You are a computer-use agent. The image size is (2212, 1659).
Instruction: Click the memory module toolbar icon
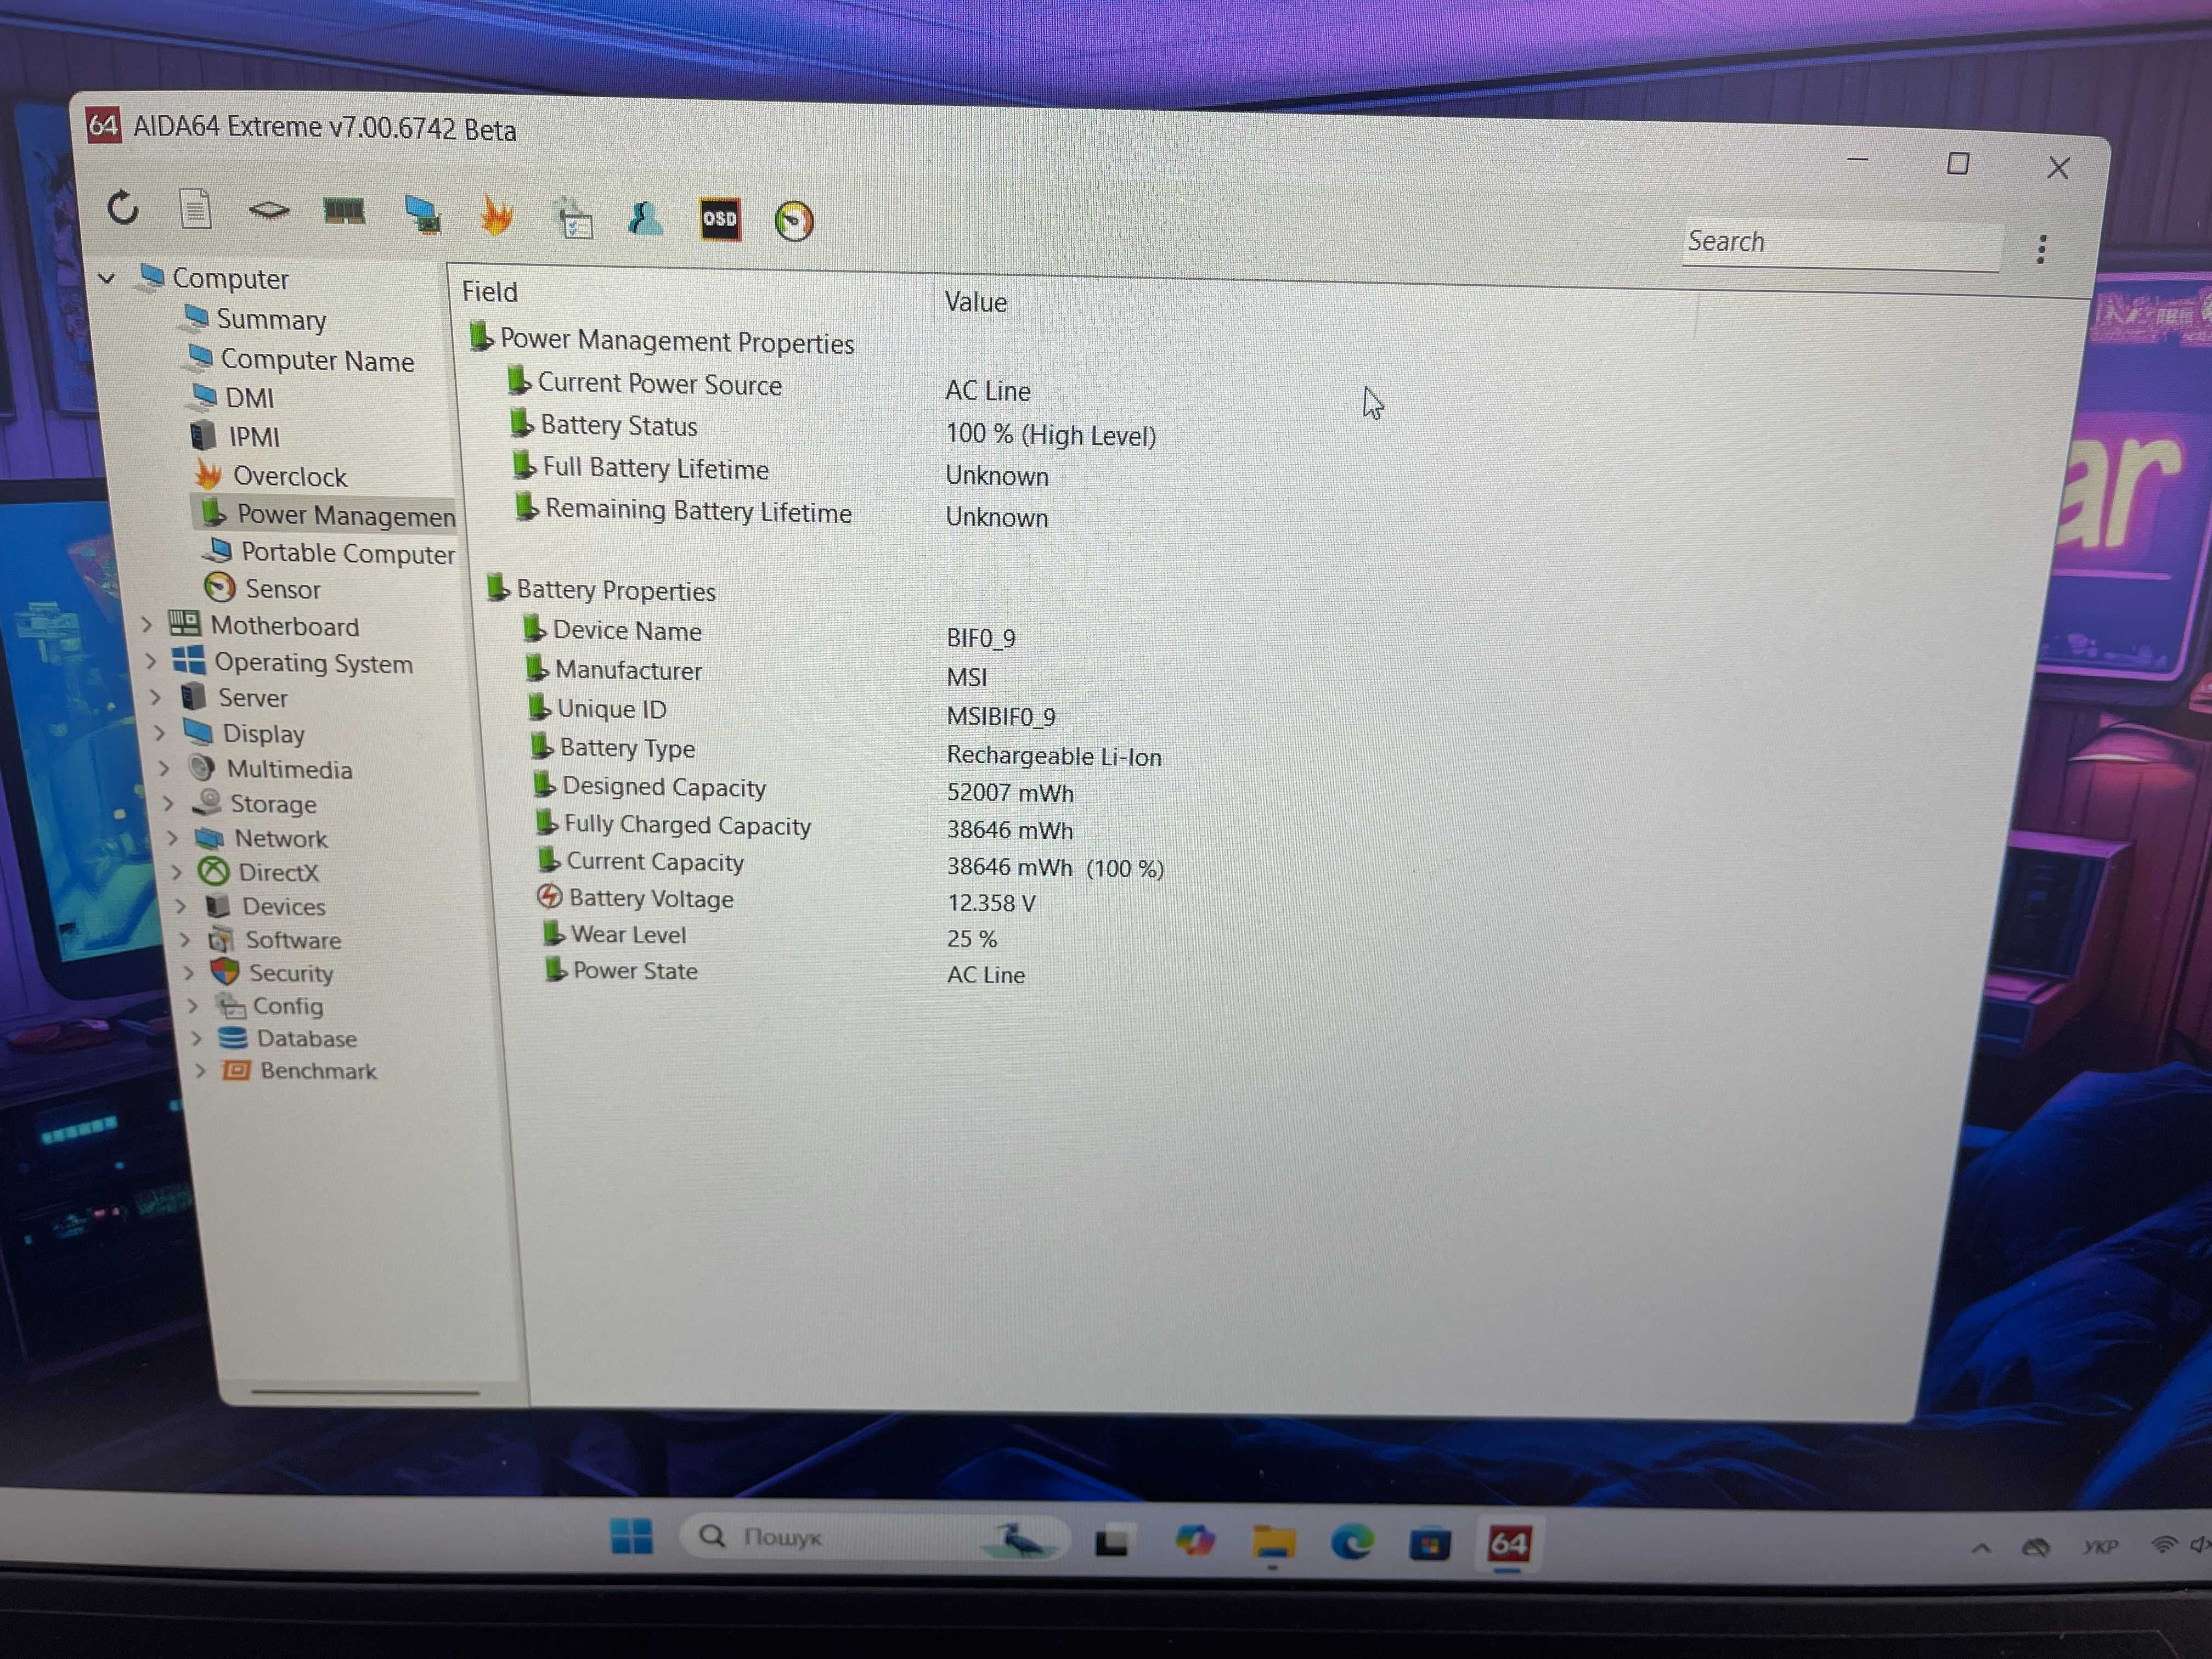[344, 211]
